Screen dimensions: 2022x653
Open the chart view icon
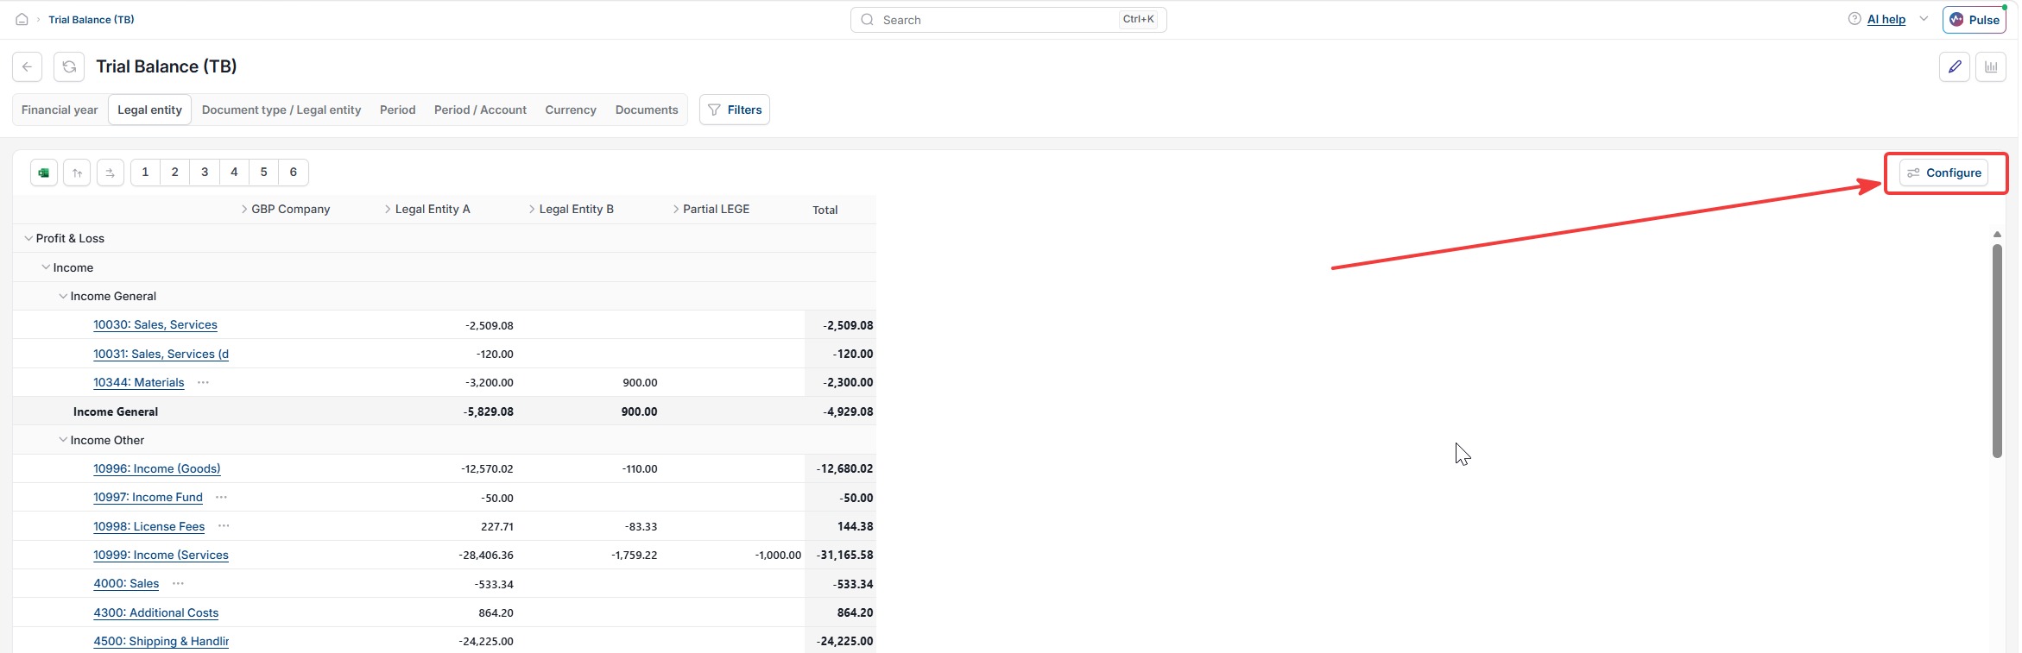click(1991, 66)
